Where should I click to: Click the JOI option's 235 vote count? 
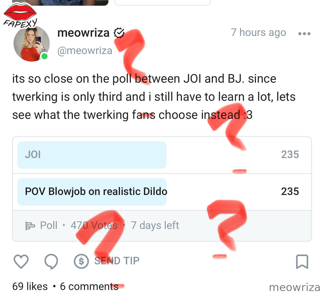pos(290,155)
